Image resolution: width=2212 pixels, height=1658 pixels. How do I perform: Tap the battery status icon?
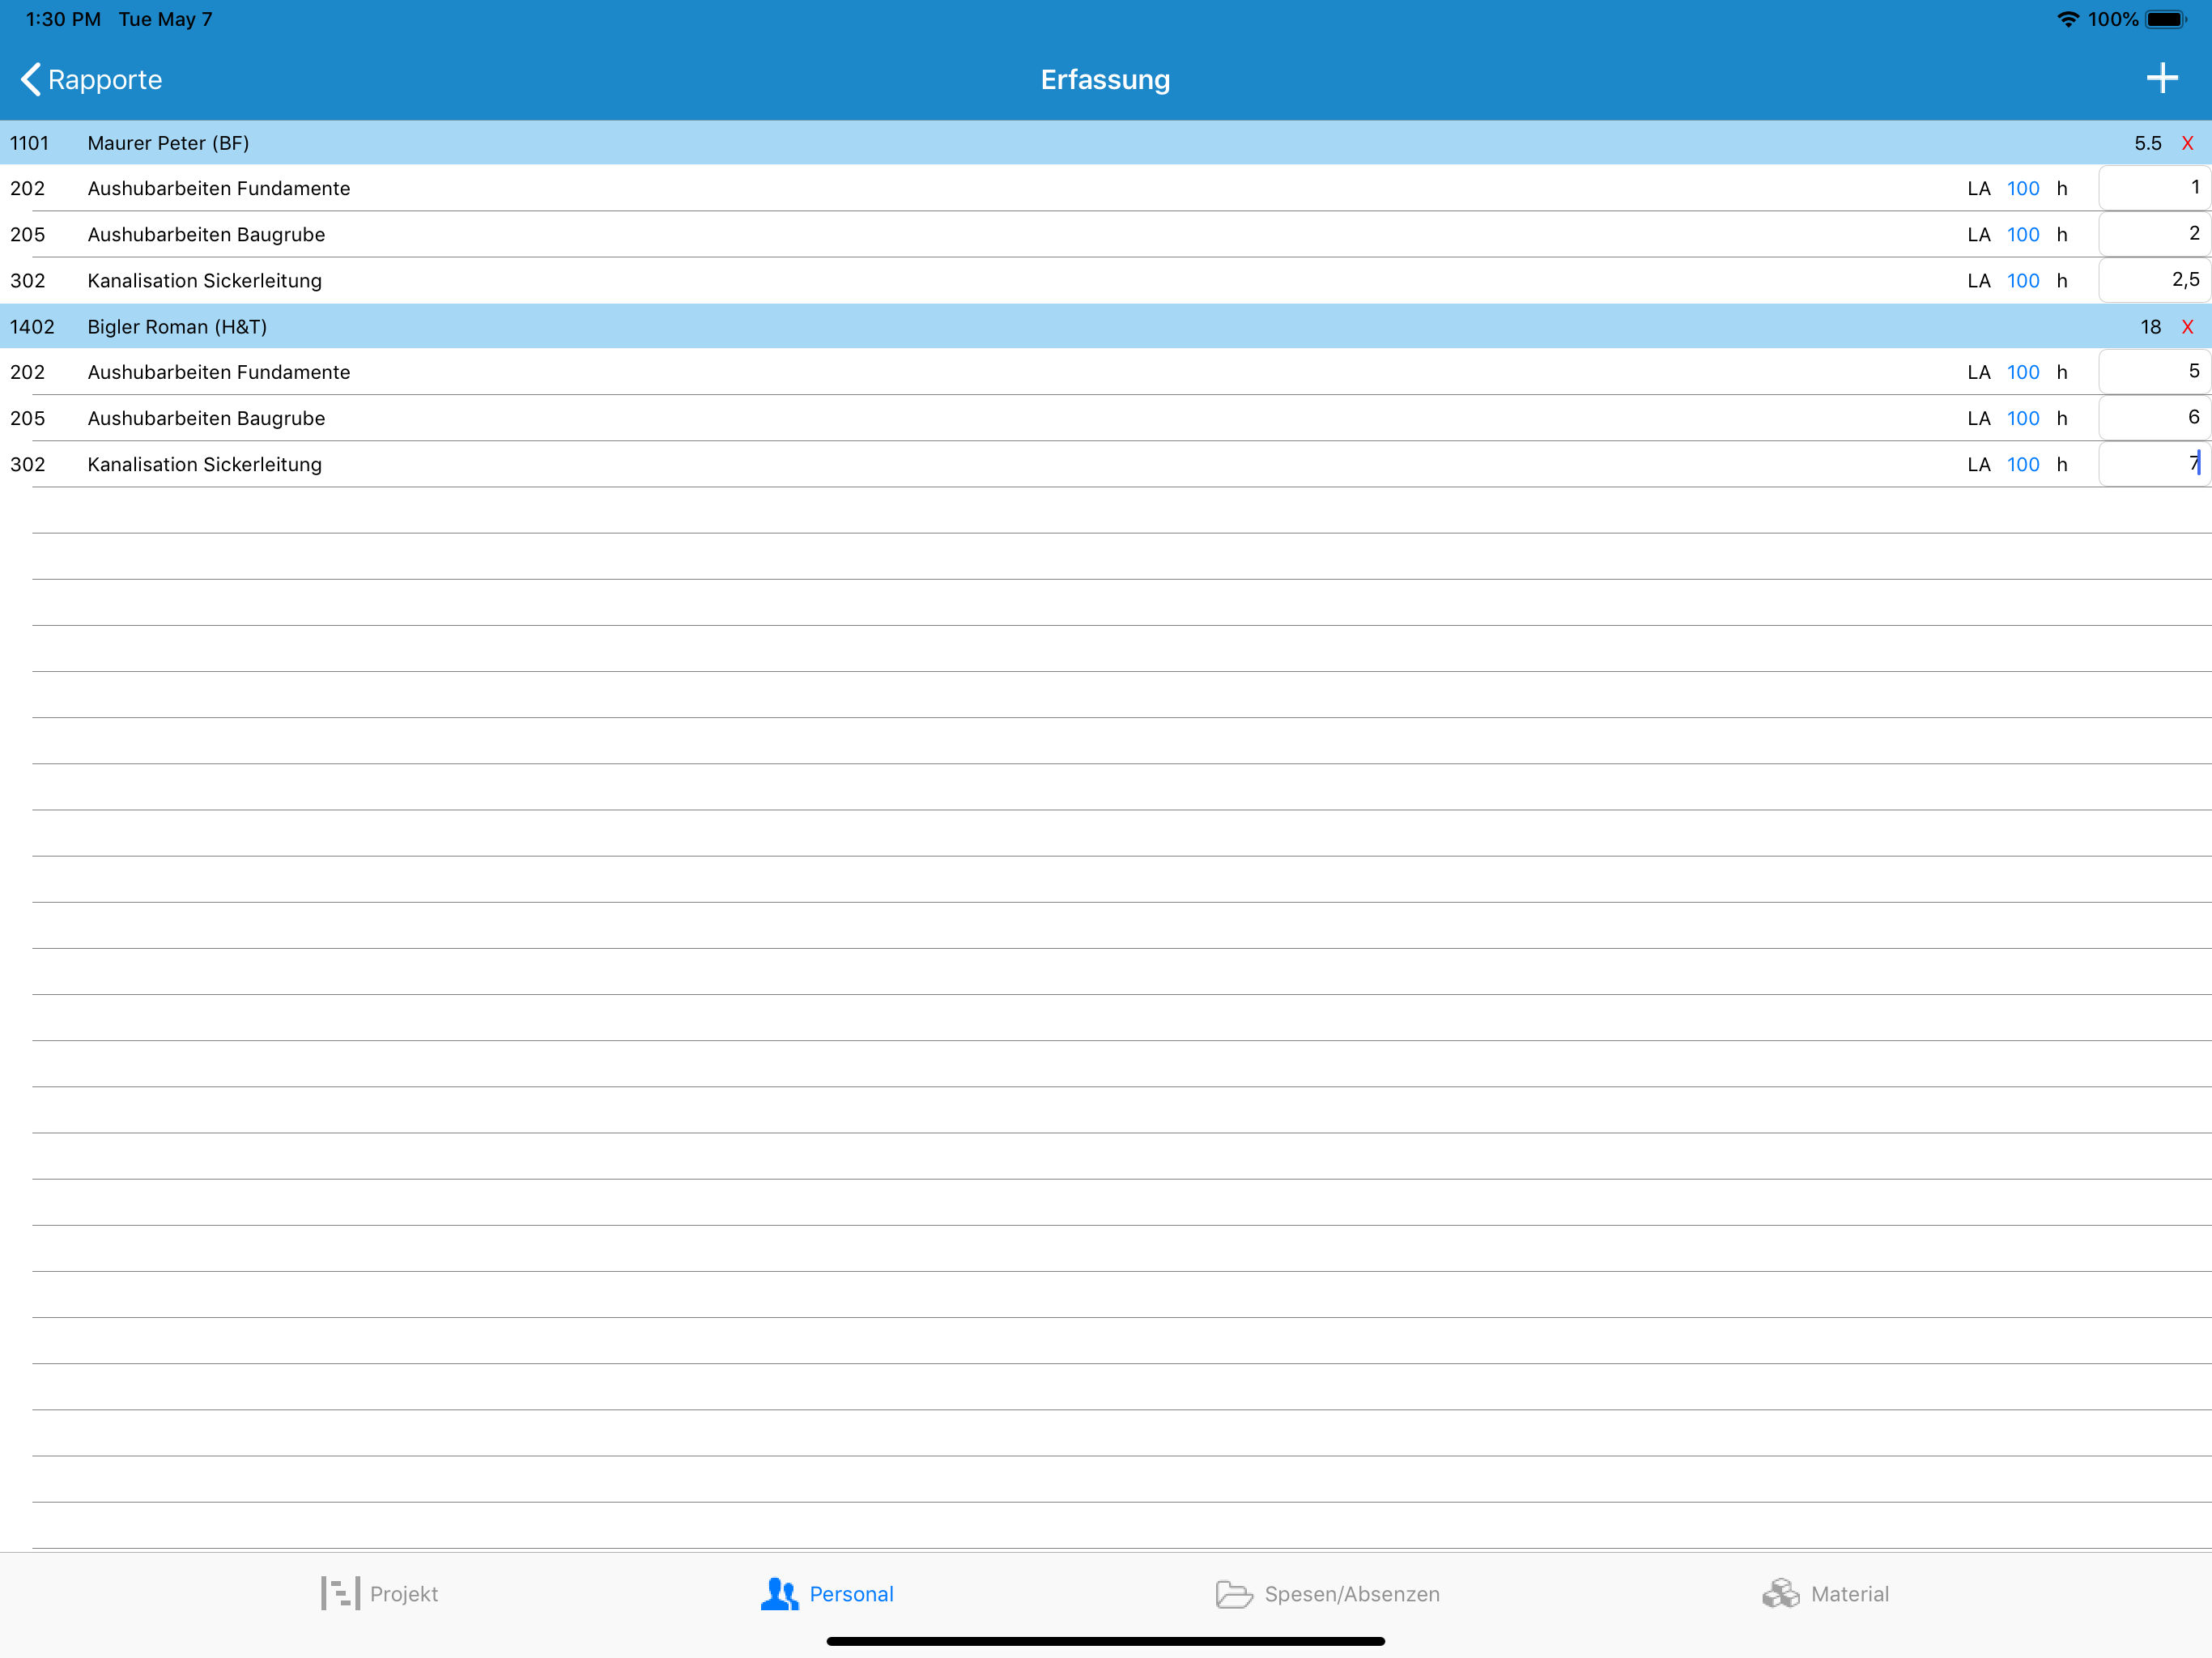click(2167, 20)
